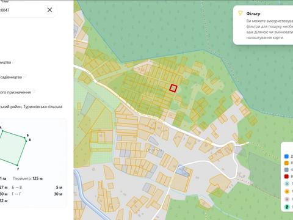293x220 pixels.
Task: Select the red-outlined parcel on the map
Action: (x=173, y=88)
